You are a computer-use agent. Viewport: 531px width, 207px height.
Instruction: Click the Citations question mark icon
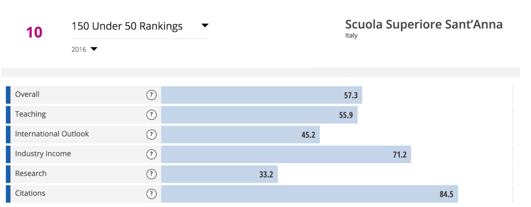click(x=151, y=194)
